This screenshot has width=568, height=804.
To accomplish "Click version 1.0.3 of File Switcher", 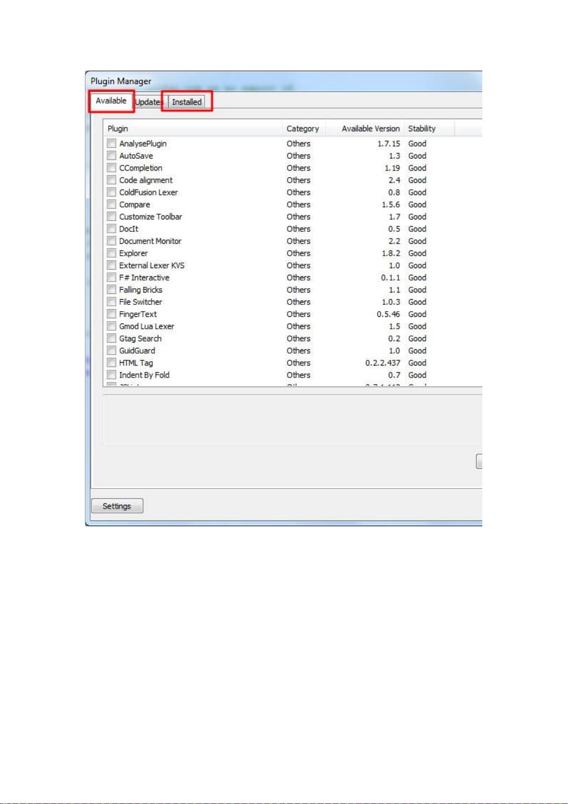I will [x=391, y=302].
